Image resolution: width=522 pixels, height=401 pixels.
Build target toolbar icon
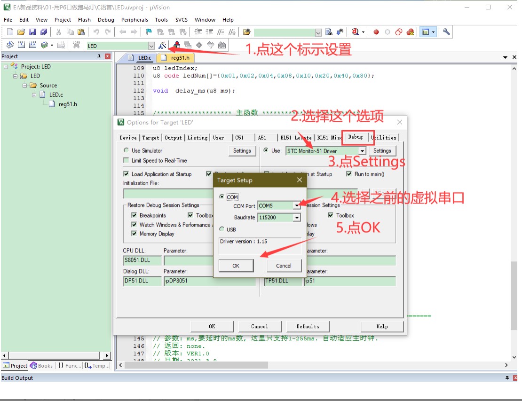click(x=21, y=45)
